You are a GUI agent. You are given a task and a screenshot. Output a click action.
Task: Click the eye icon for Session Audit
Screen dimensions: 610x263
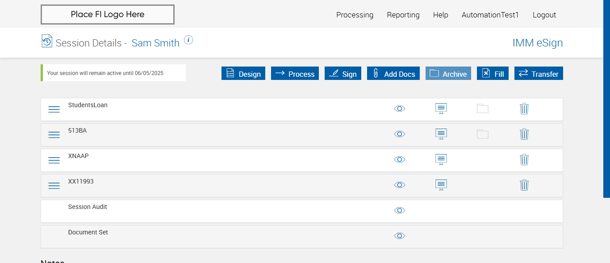400,210
